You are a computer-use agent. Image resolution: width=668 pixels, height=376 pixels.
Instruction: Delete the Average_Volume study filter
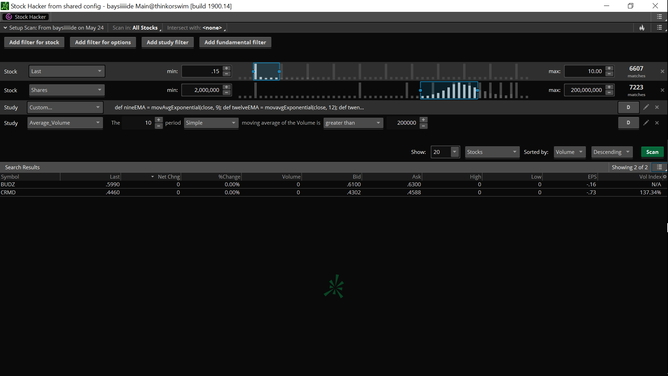pos(657,123)
